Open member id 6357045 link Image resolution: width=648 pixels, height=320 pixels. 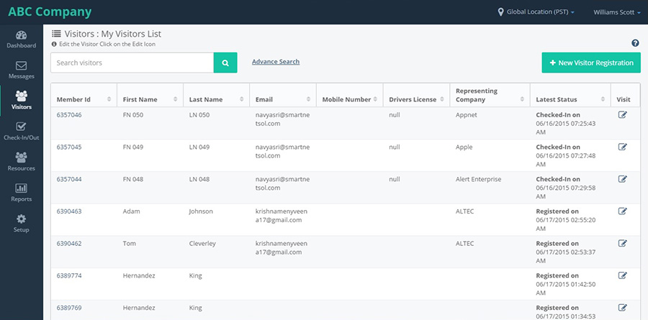coord(69,147)
